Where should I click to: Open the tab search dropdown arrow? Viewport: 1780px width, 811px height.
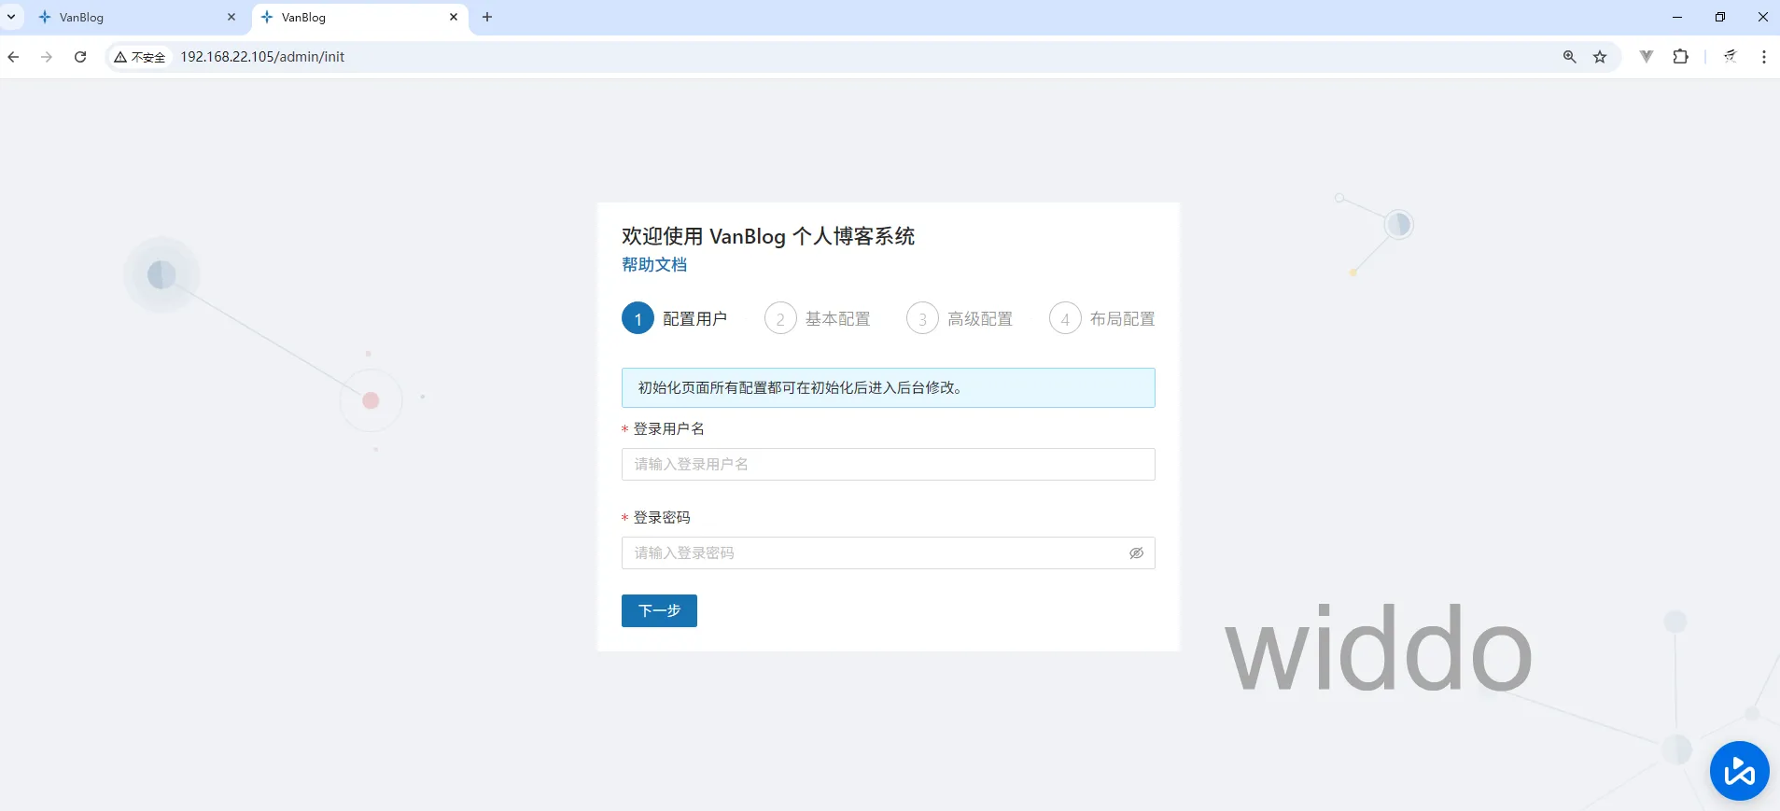(11, 17)
